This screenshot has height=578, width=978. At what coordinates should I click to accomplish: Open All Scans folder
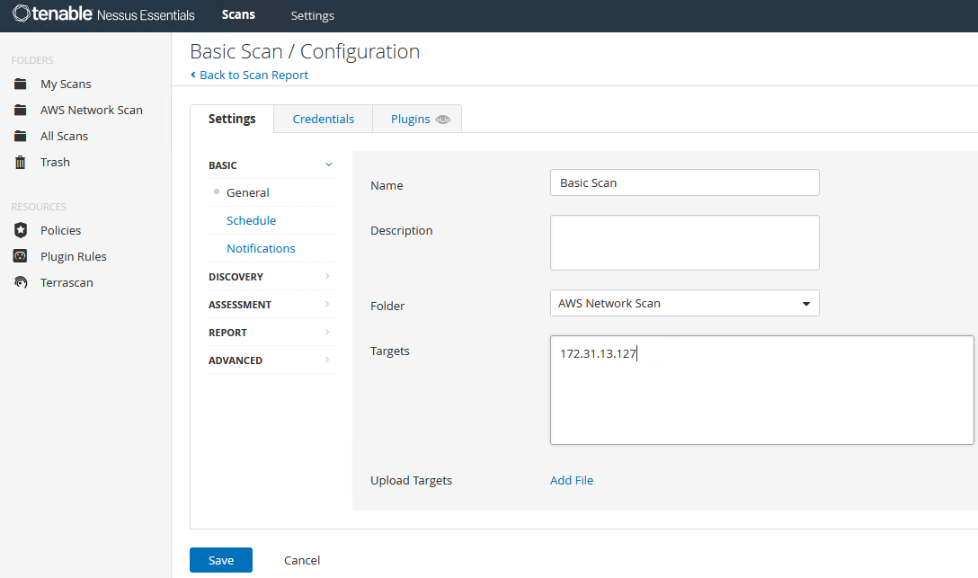(64, 136)
